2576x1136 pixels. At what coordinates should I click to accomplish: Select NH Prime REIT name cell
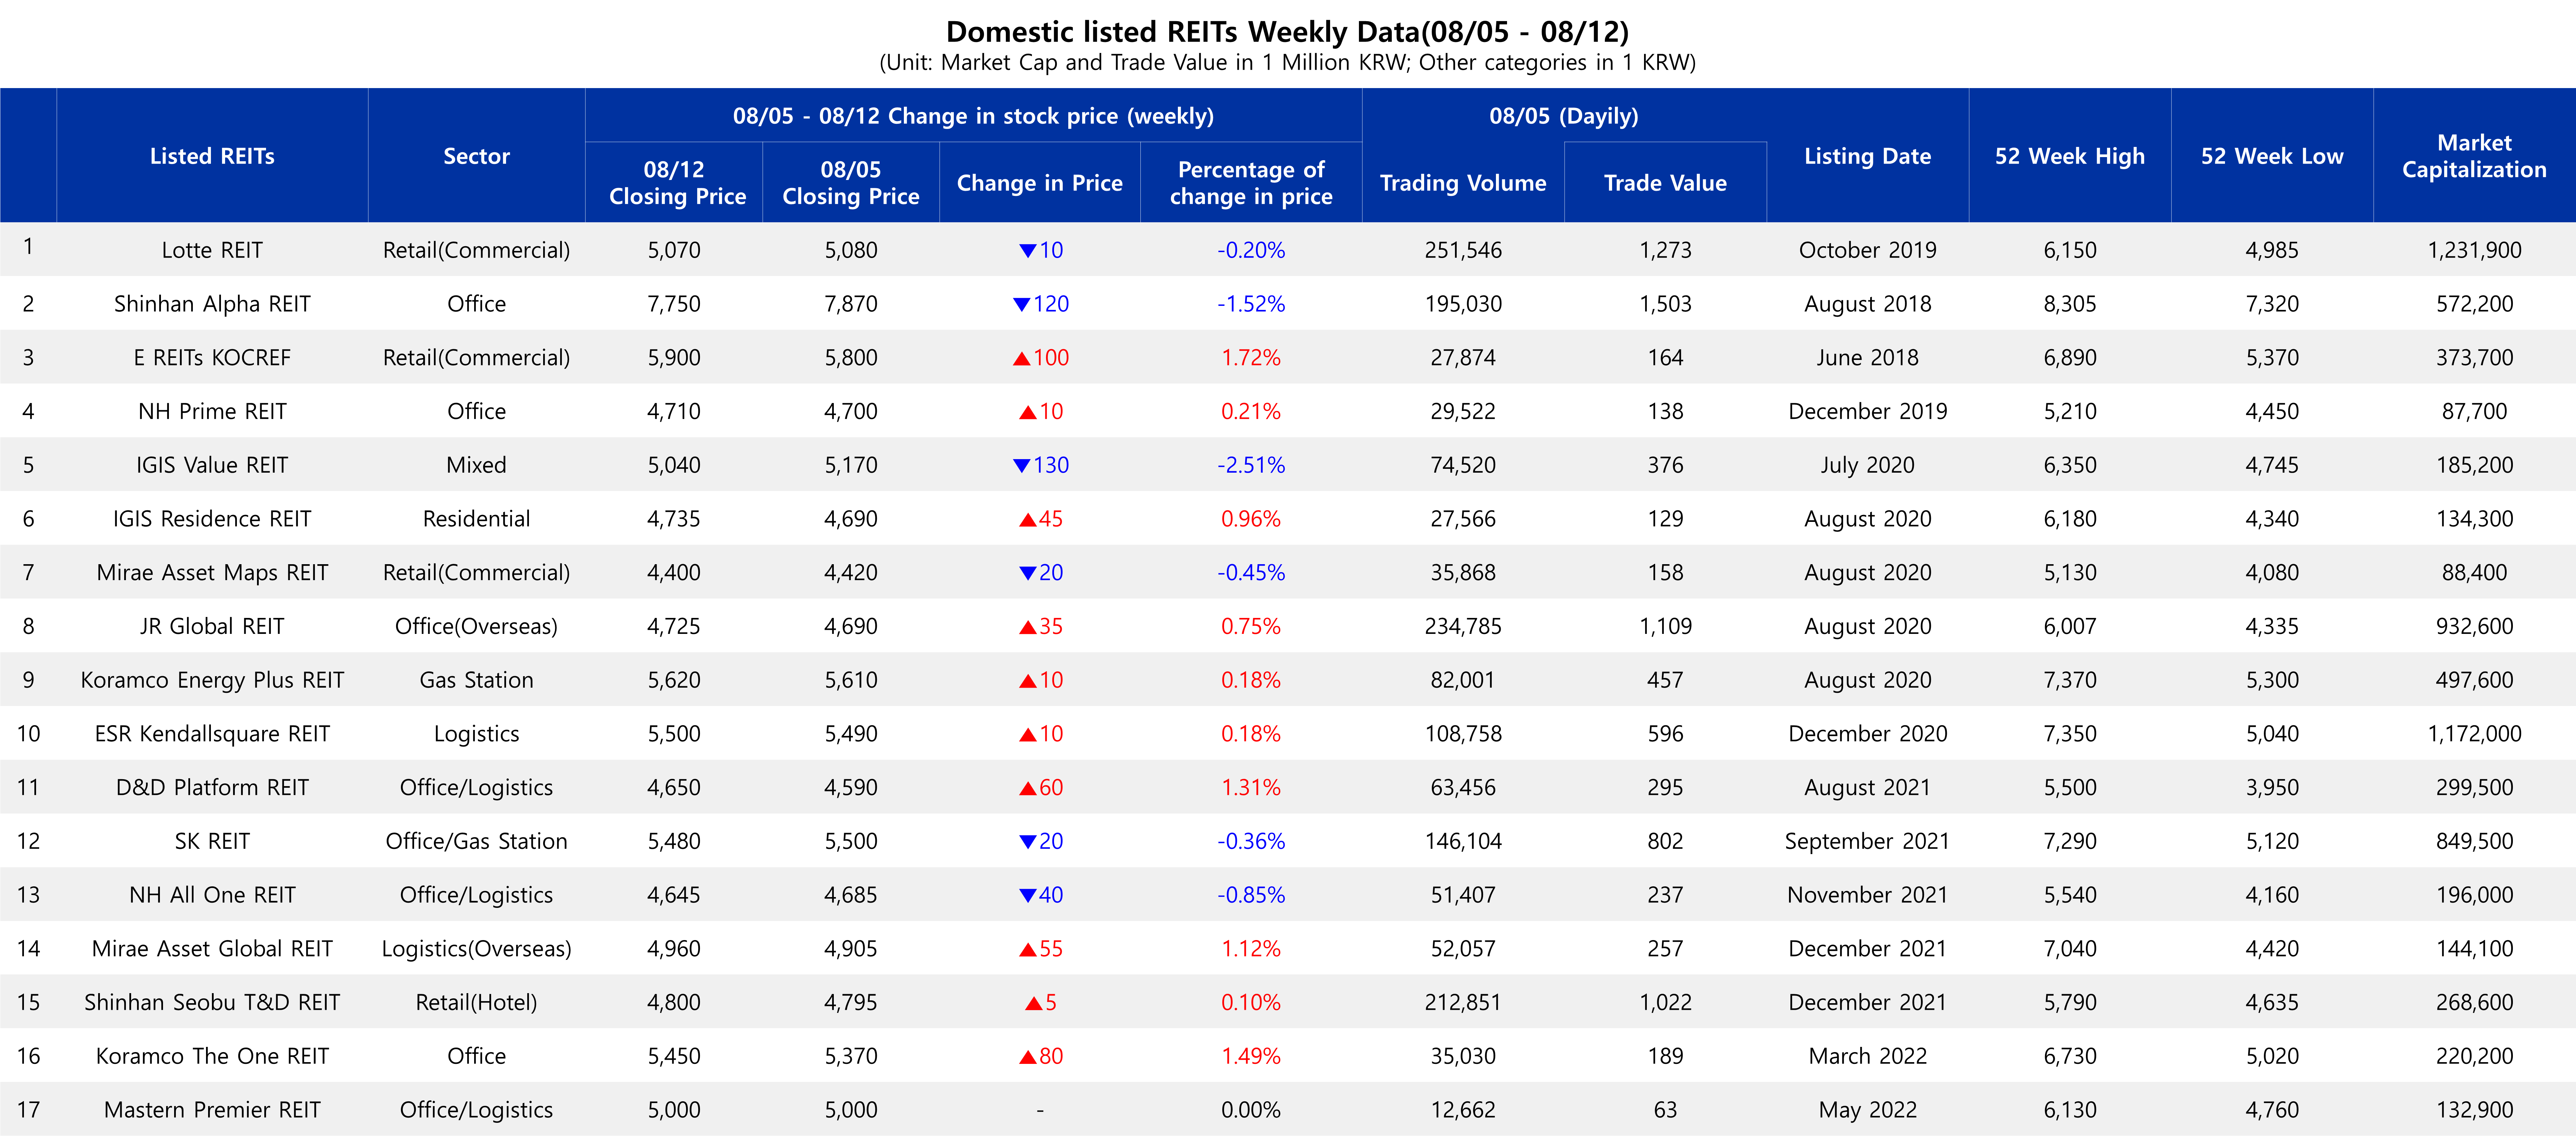coord(212,411)
